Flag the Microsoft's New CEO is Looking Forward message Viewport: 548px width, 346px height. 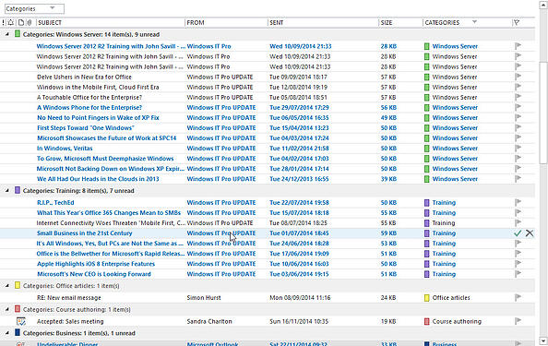coord(518,273)
